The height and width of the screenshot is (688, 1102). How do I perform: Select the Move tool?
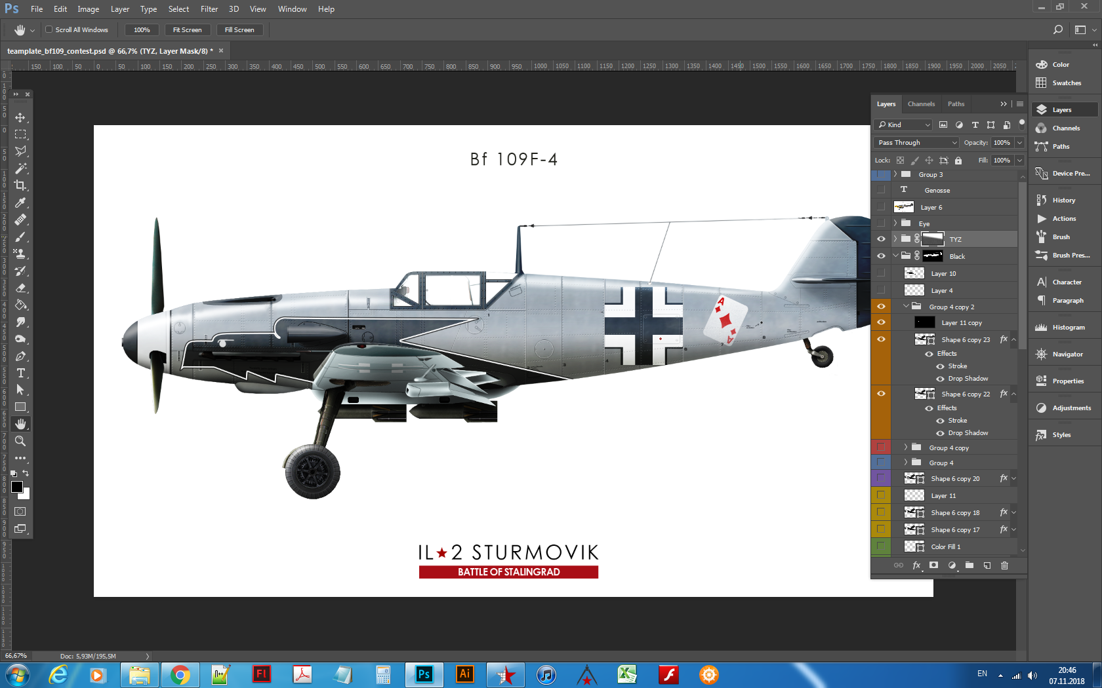click(20, 117)
